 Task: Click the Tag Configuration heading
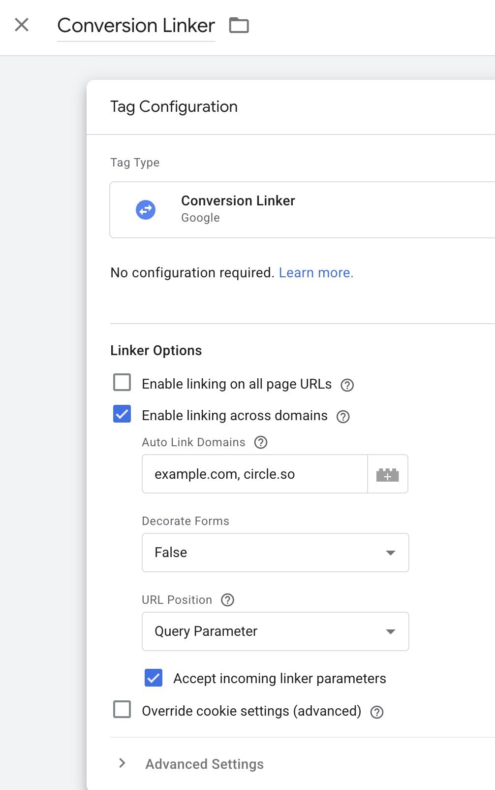pyautogui.click(x=174, y=107)
